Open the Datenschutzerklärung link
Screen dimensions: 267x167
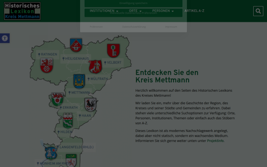[x=134, y=27]
